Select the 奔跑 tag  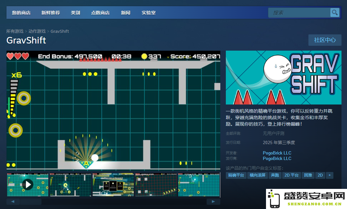tap(275, 175)
